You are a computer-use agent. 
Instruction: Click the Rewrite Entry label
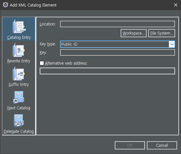[x=19, y=61]
